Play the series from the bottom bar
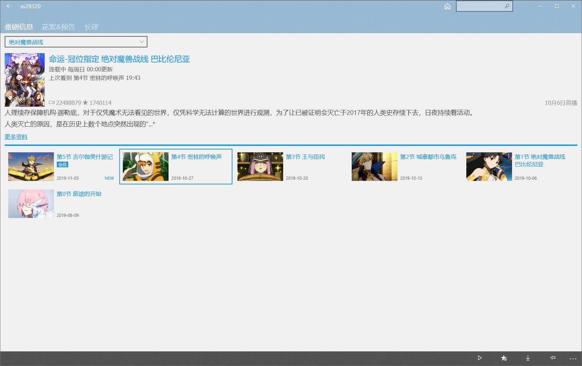This screenshot has height=366, width=582. coord(480,358)
